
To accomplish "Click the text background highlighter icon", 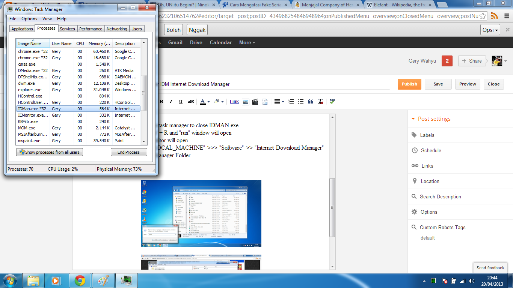I will (x=216, y=102).
